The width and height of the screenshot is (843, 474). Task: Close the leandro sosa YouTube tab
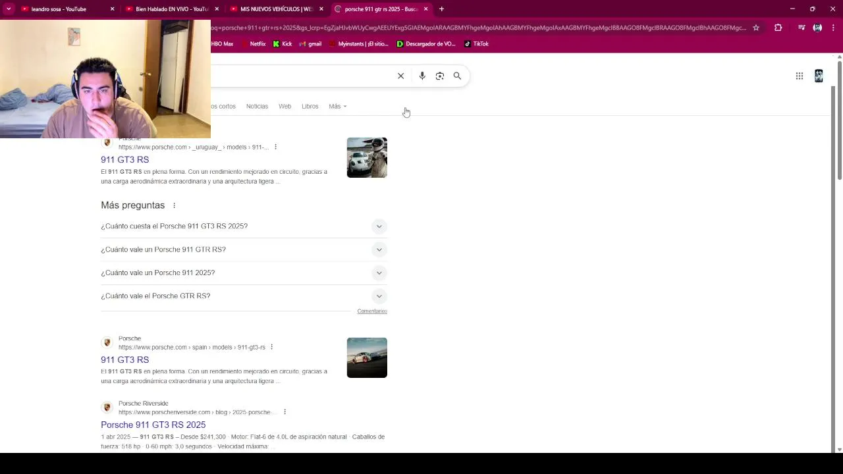112,9
